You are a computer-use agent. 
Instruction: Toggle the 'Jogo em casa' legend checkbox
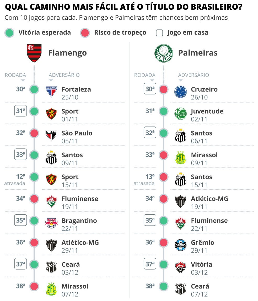[159, 33]
